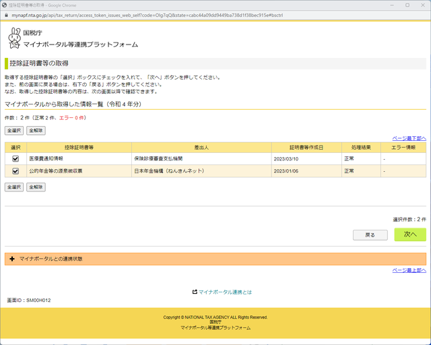Click the Chrome globe icon in title bar
This screenshot has width=431, height=345.
pos(4,5)
